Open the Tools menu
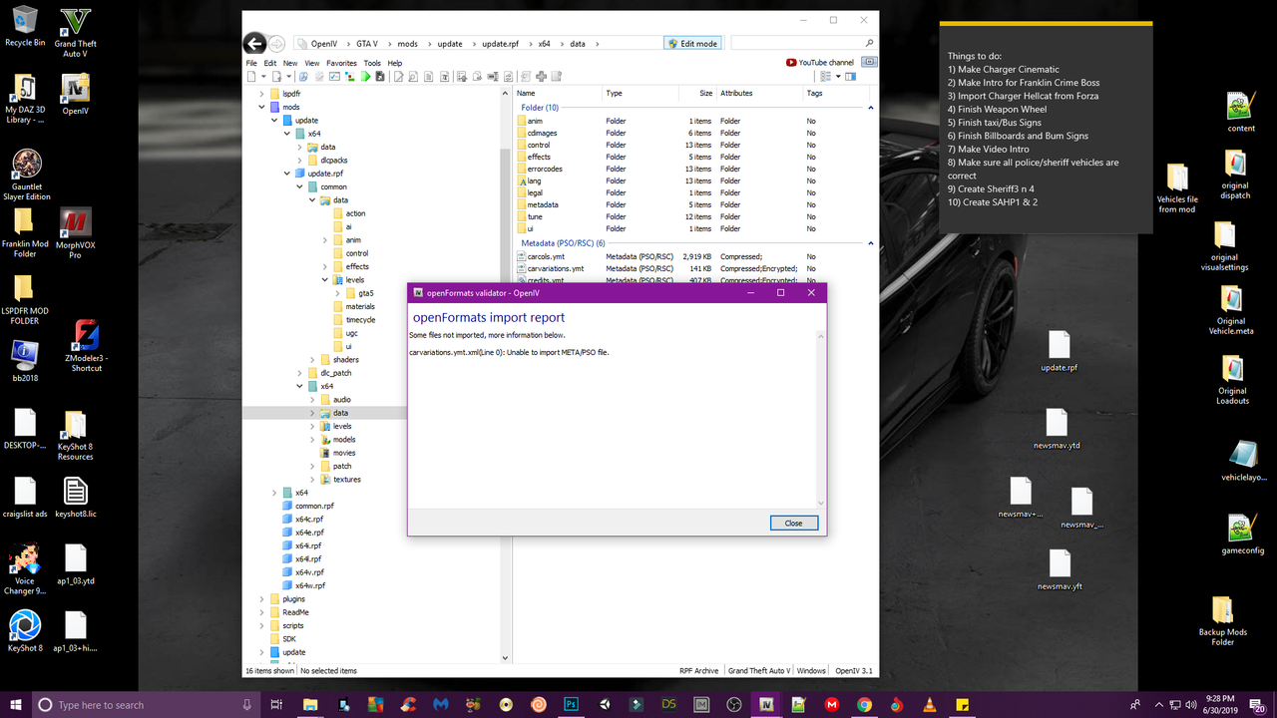This screenshot has height=718, width=1277. point(372,63)
